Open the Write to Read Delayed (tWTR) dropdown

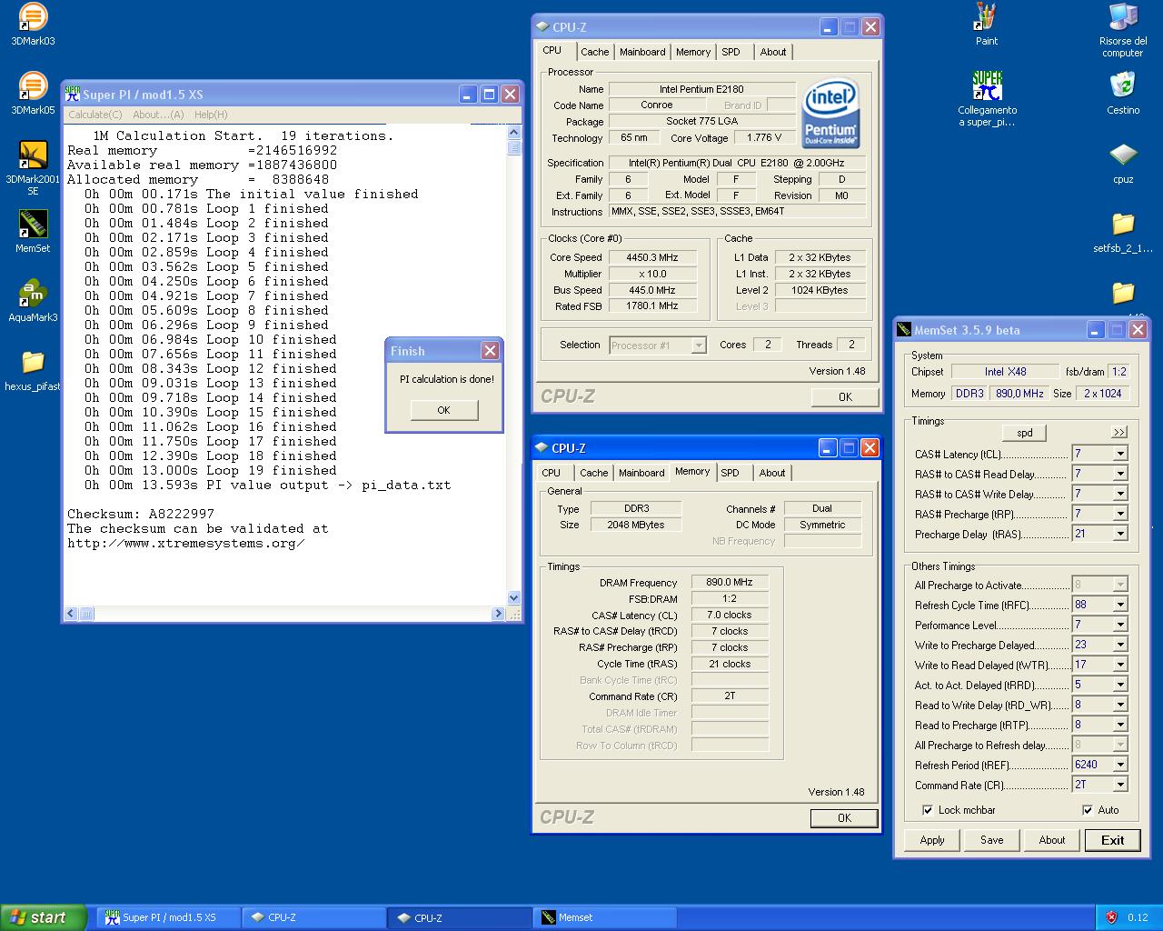click(1120, 665)
